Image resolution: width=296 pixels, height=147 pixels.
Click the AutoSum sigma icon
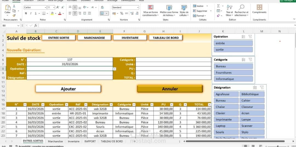tap(218, 6)
